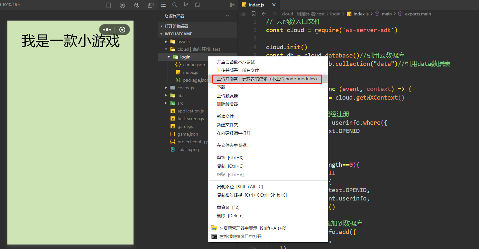This screenshot has height=249, width=479.
Task: Choose 复制相对路径 menu entry
Action: pos(268,195)
